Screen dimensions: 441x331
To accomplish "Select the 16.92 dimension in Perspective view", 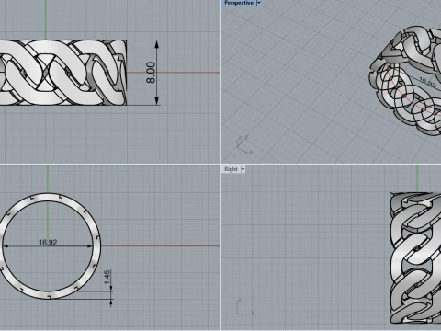I will point(427,82).
